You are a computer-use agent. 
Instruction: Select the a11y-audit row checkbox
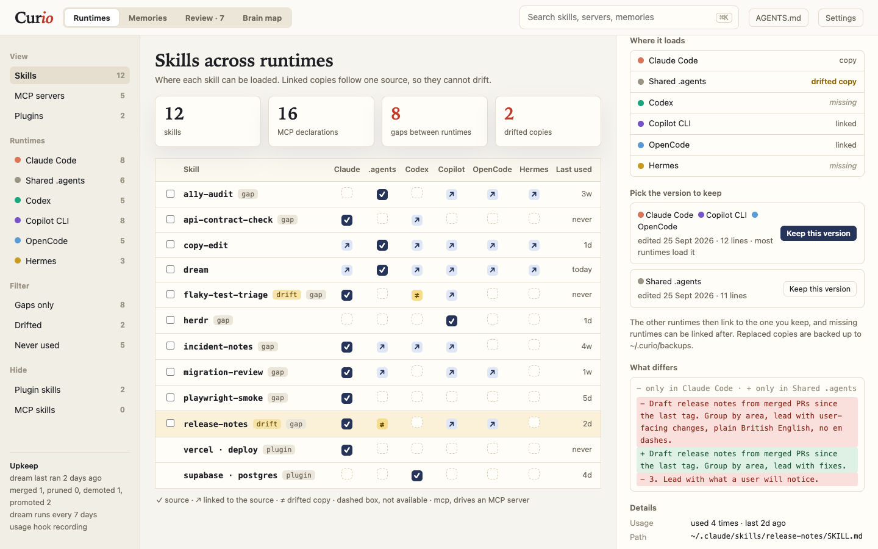171,194
